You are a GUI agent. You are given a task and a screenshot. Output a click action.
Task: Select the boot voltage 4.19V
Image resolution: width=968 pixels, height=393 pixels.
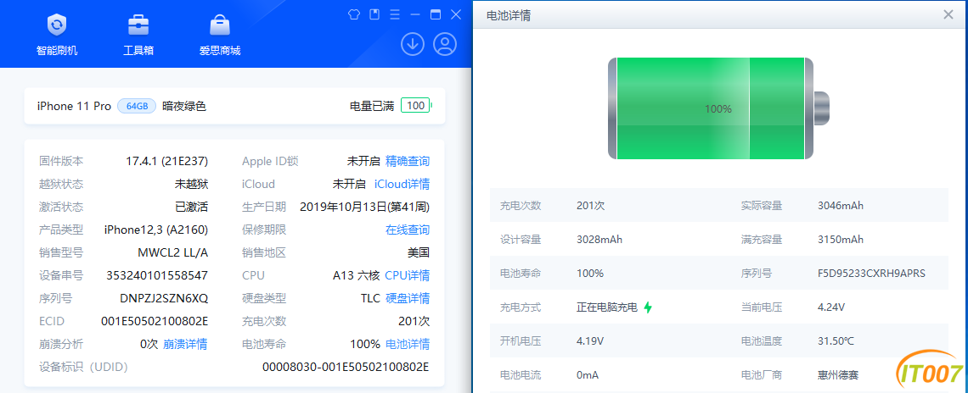(590, 340)
